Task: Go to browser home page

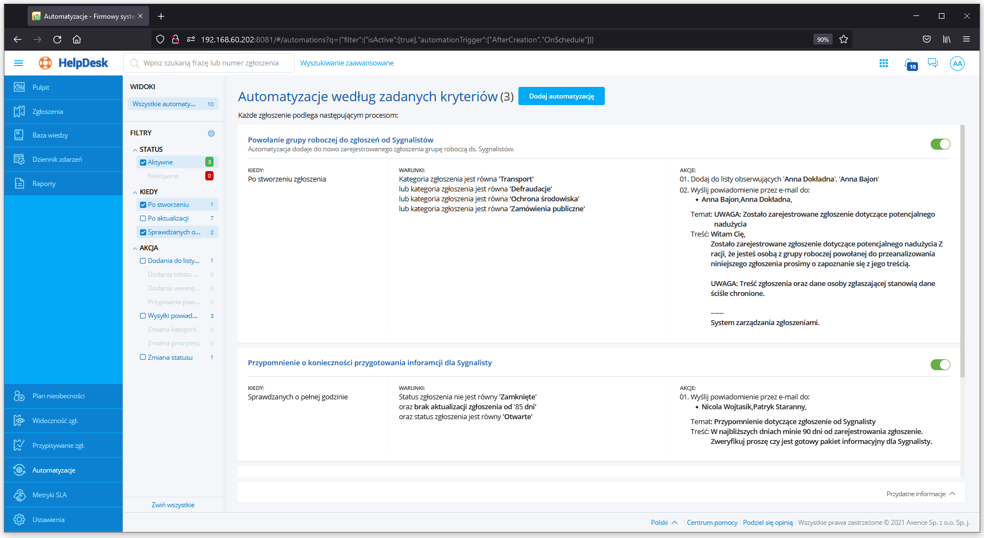Action: pyautogui.click(x=77, y=39)
